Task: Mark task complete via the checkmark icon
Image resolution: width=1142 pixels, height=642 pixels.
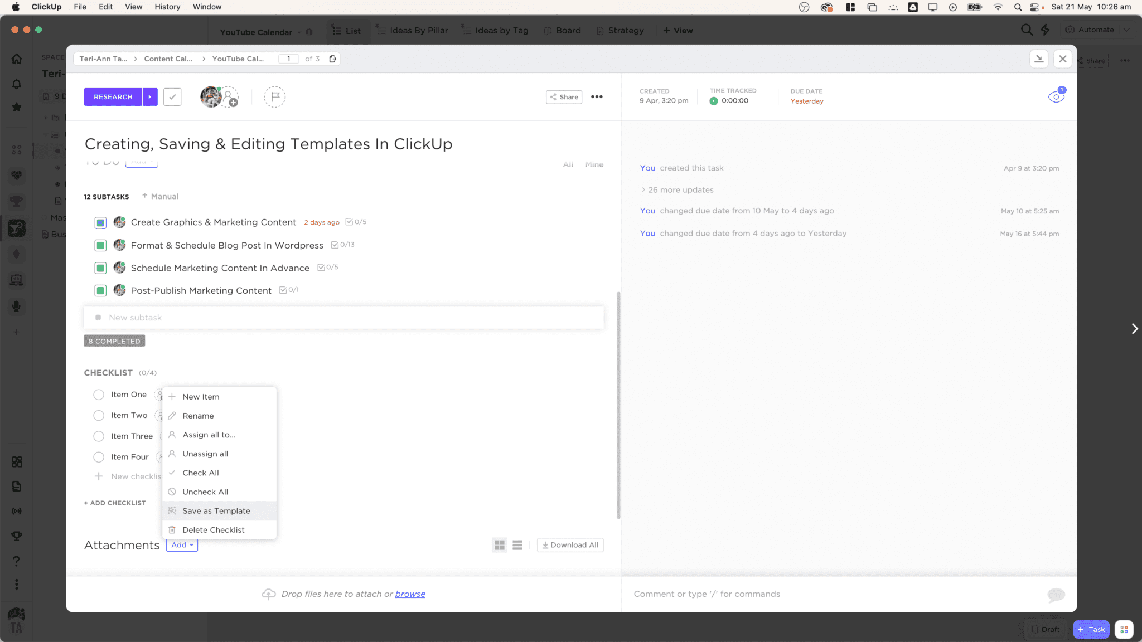Action: pos(173,96)
